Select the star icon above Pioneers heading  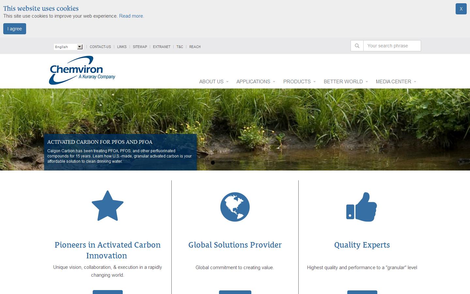coord(107,206)
